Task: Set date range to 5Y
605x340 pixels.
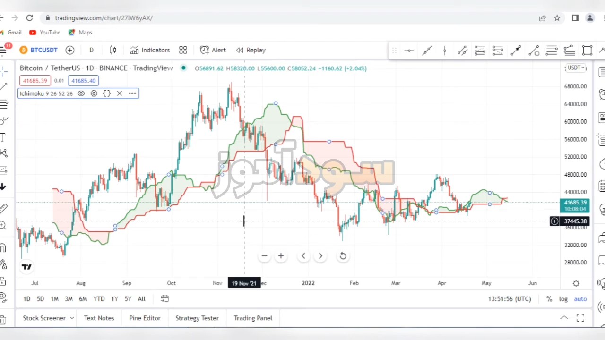Action: pyautogui.click(x=128, y=299)
